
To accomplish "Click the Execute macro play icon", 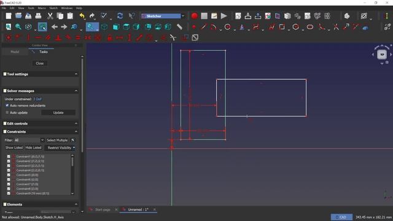I will point(224,16).
